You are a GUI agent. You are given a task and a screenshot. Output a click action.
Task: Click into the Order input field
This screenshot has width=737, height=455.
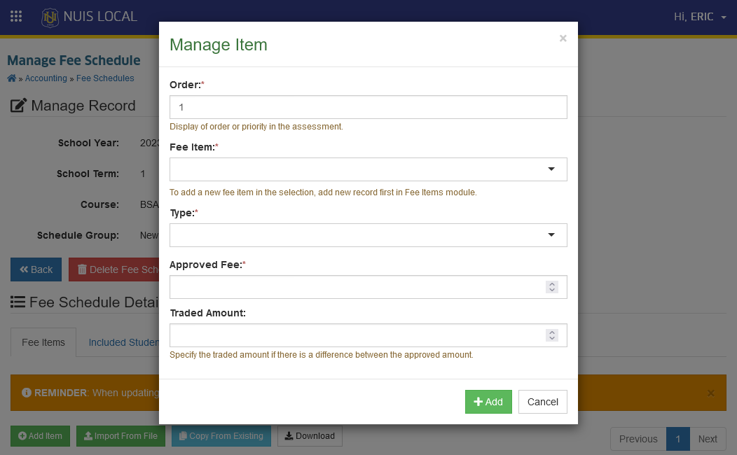point(368,107)
